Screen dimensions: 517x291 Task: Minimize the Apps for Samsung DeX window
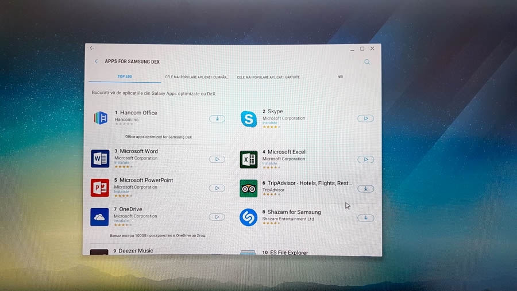click(x=352, y=49)
